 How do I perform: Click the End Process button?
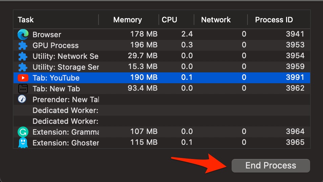(271, 165)
